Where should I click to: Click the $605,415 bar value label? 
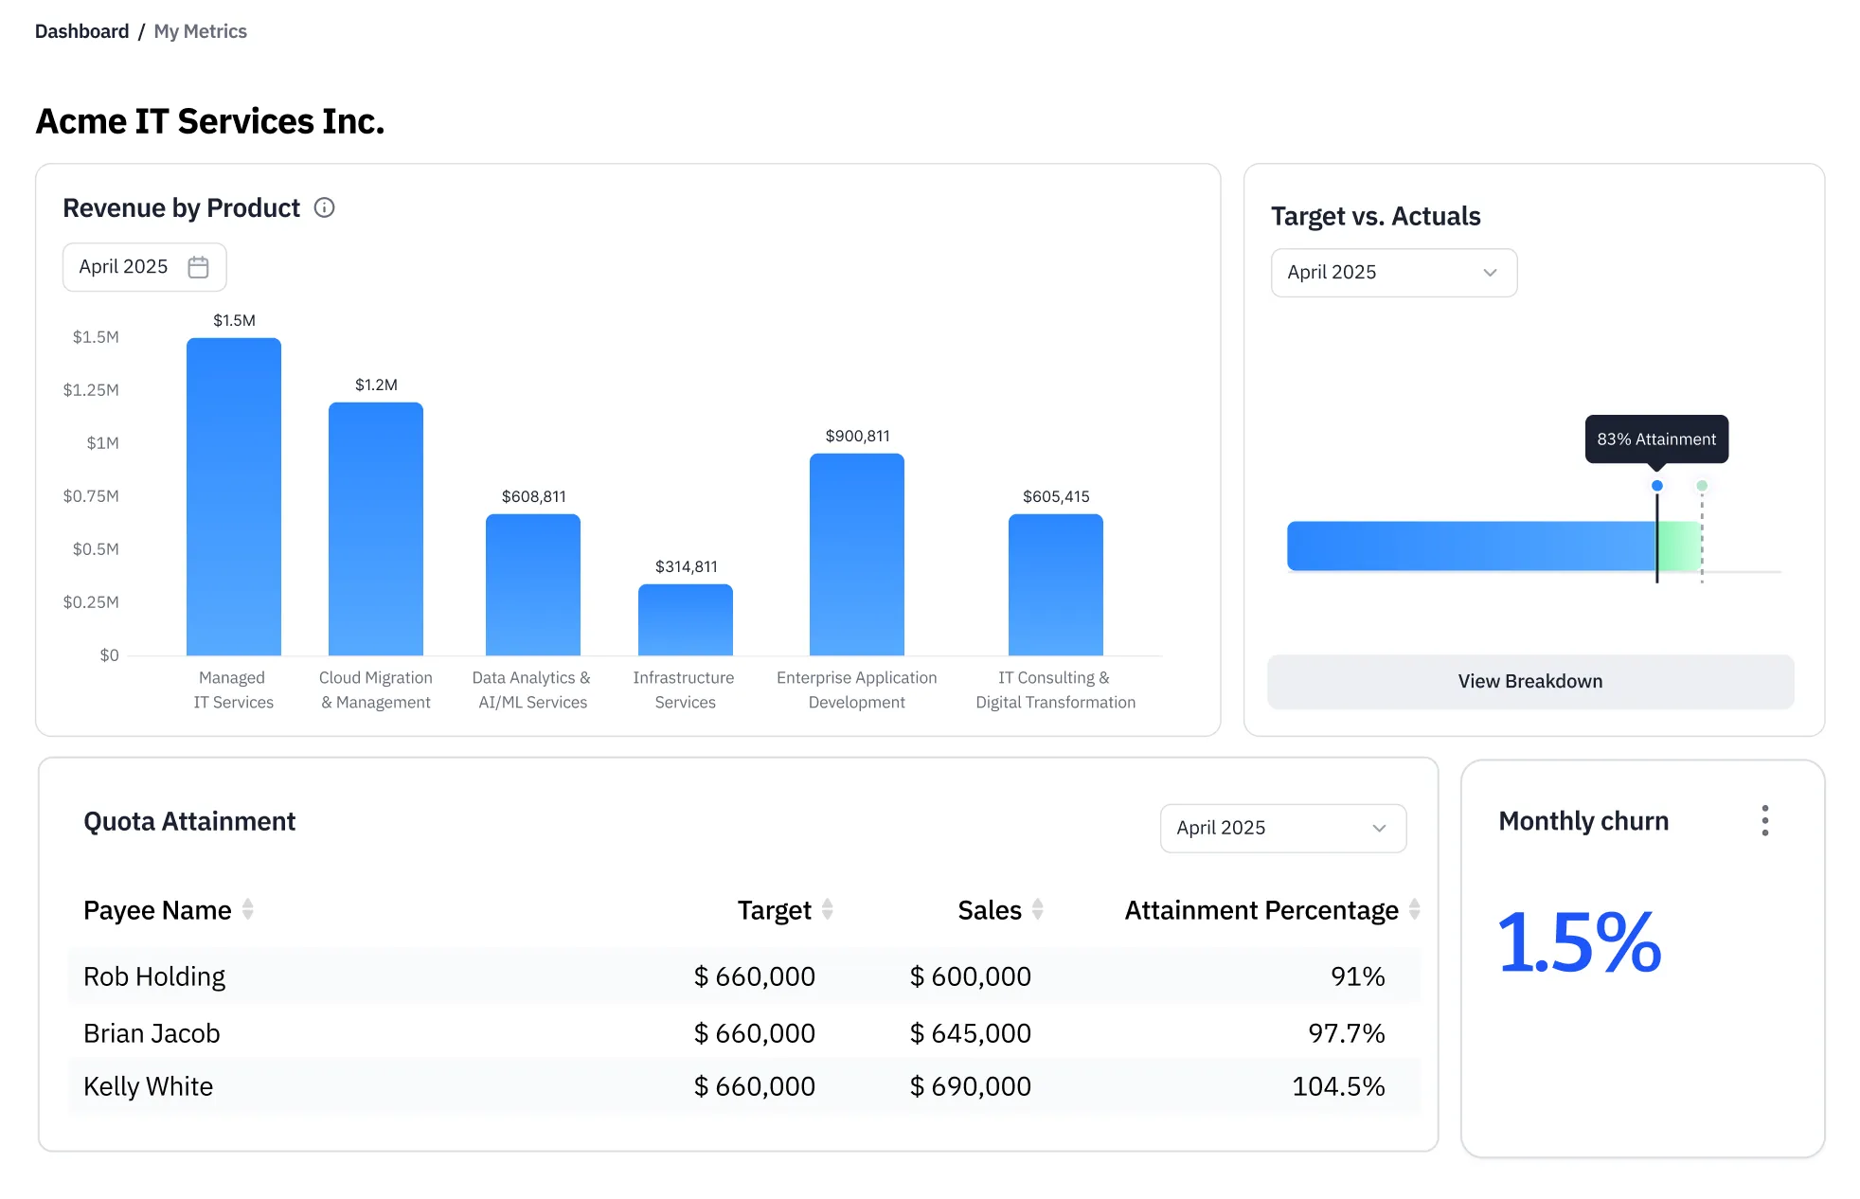pos(1056,496)
